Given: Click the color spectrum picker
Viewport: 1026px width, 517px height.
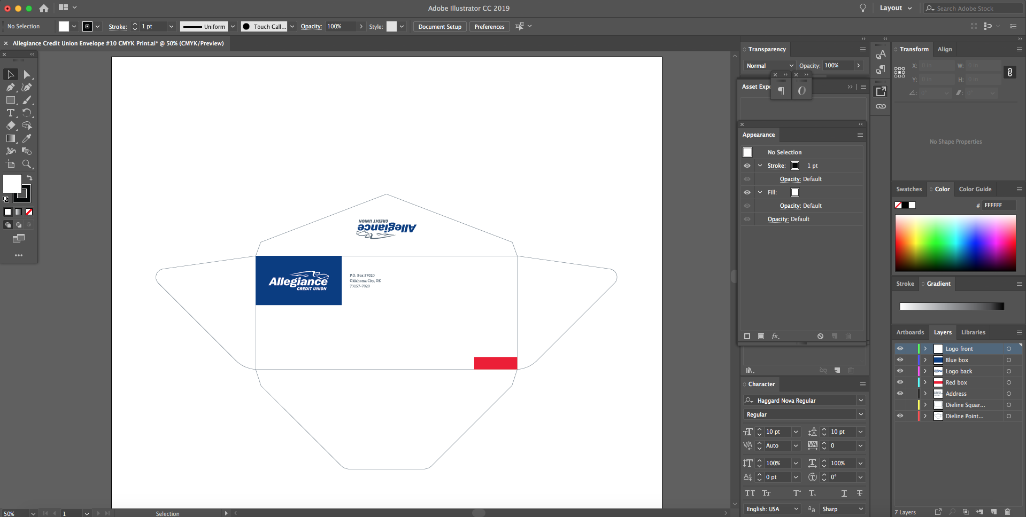Looking at the screenshot, I should 955,243.
